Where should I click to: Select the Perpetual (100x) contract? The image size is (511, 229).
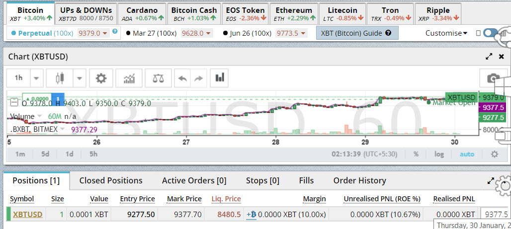tap(42, 33)
